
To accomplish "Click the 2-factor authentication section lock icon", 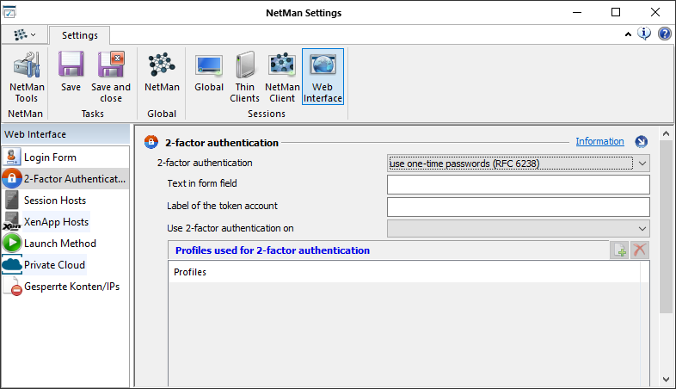I will coord(151,142).
